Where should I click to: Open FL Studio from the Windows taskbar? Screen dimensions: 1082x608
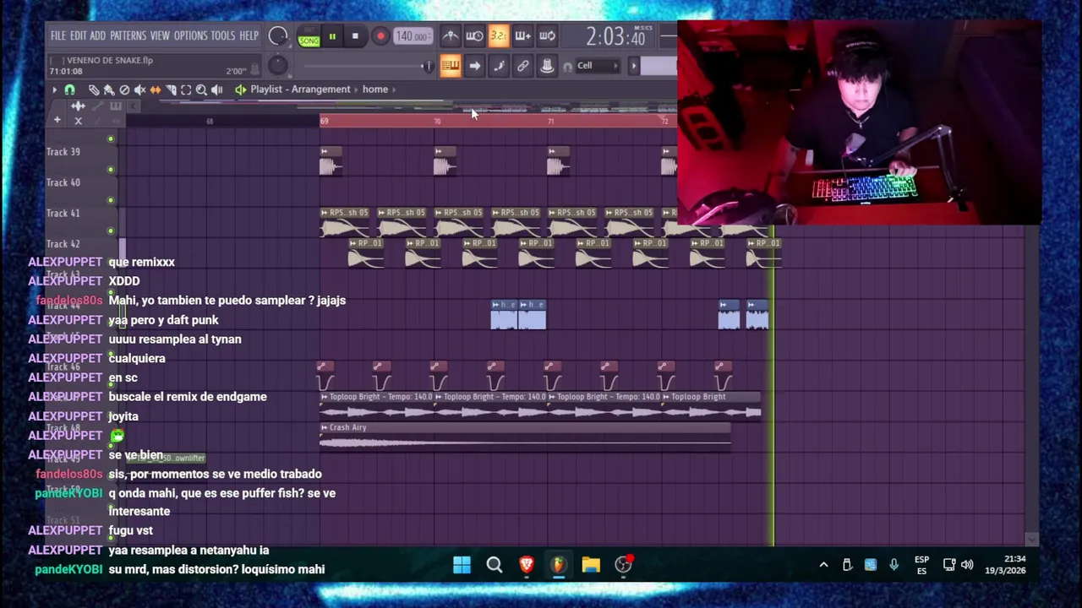click(559, 564)
